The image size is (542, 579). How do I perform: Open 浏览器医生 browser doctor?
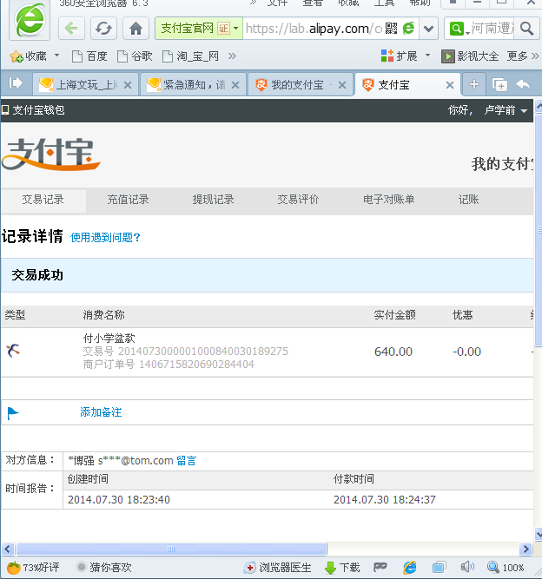(278, 567)
